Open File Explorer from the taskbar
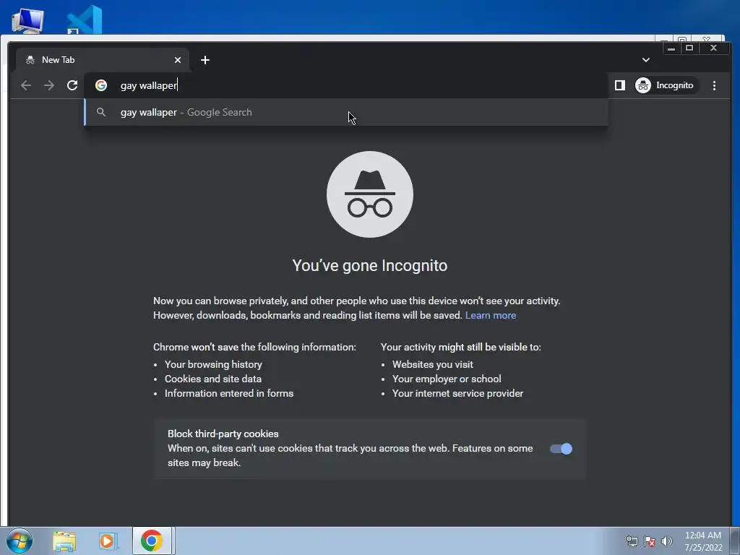This screenshot has height=555, width=740. click(x=64, y=541)
